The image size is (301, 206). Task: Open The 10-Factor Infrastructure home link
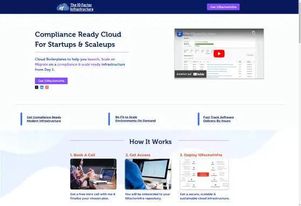[x=81, y=7]
